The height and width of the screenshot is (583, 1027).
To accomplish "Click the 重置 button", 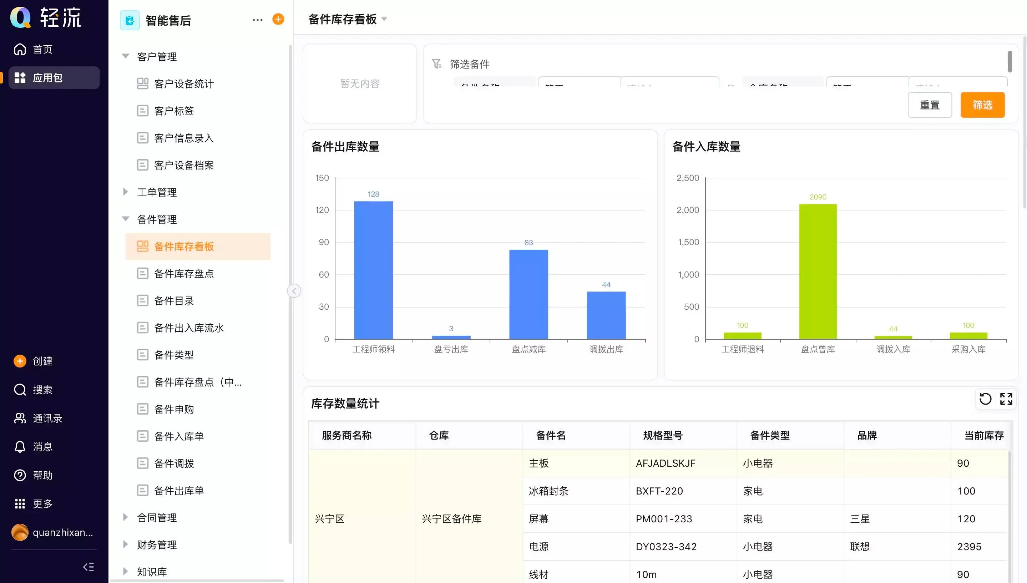I will tap(929, 105).
